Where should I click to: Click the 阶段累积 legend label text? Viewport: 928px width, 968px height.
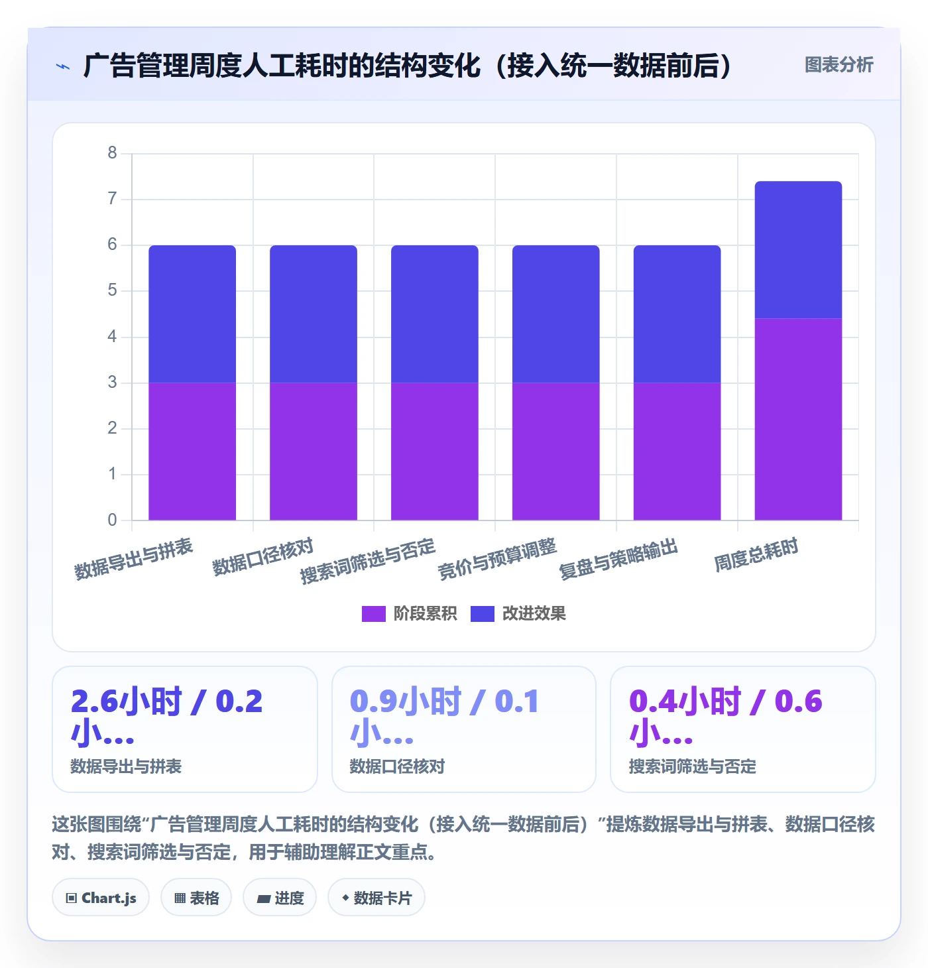[425, 614]
